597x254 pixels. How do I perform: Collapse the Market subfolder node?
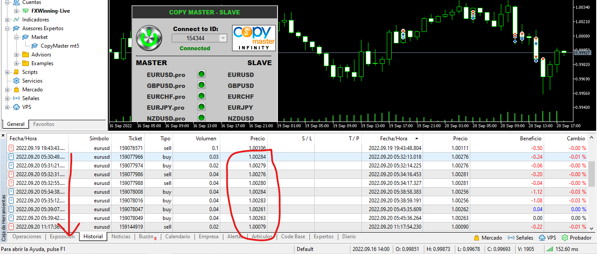pyautogui.click(x=16, y=37)
